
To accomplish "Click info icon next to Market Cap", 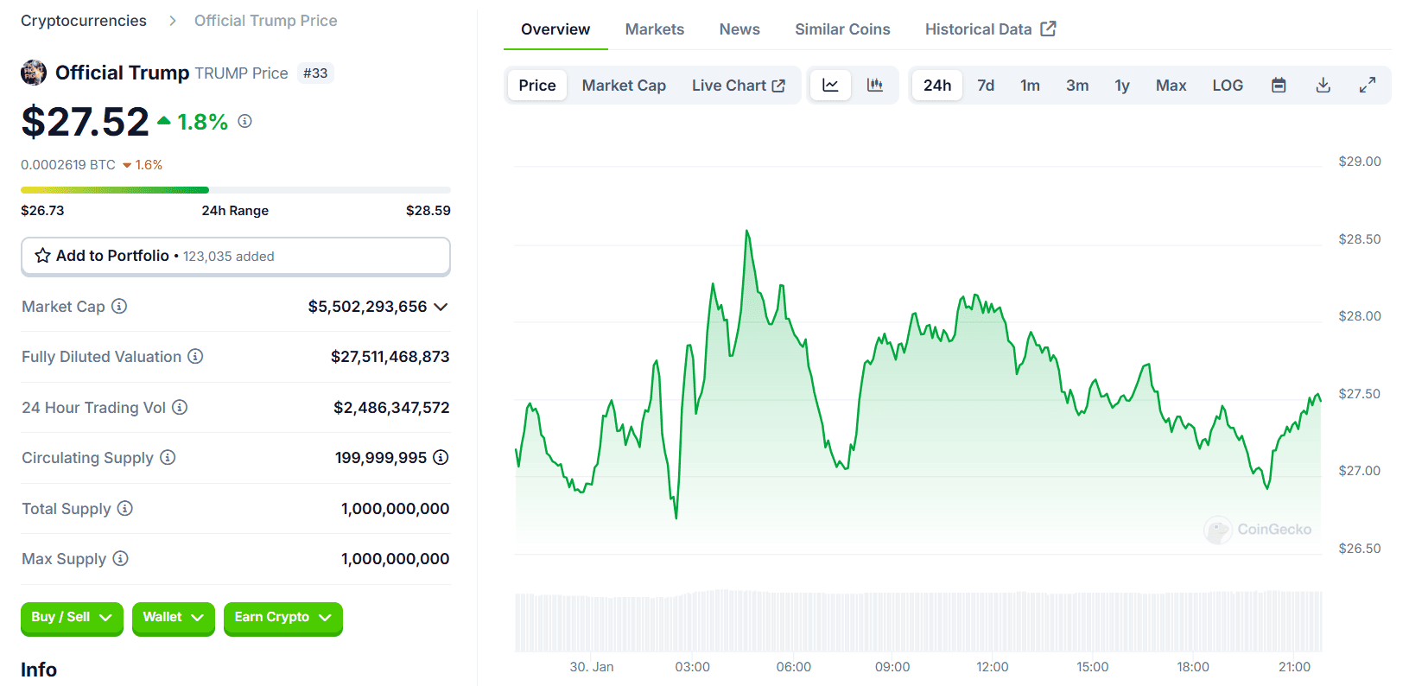I will pos(119,307).
